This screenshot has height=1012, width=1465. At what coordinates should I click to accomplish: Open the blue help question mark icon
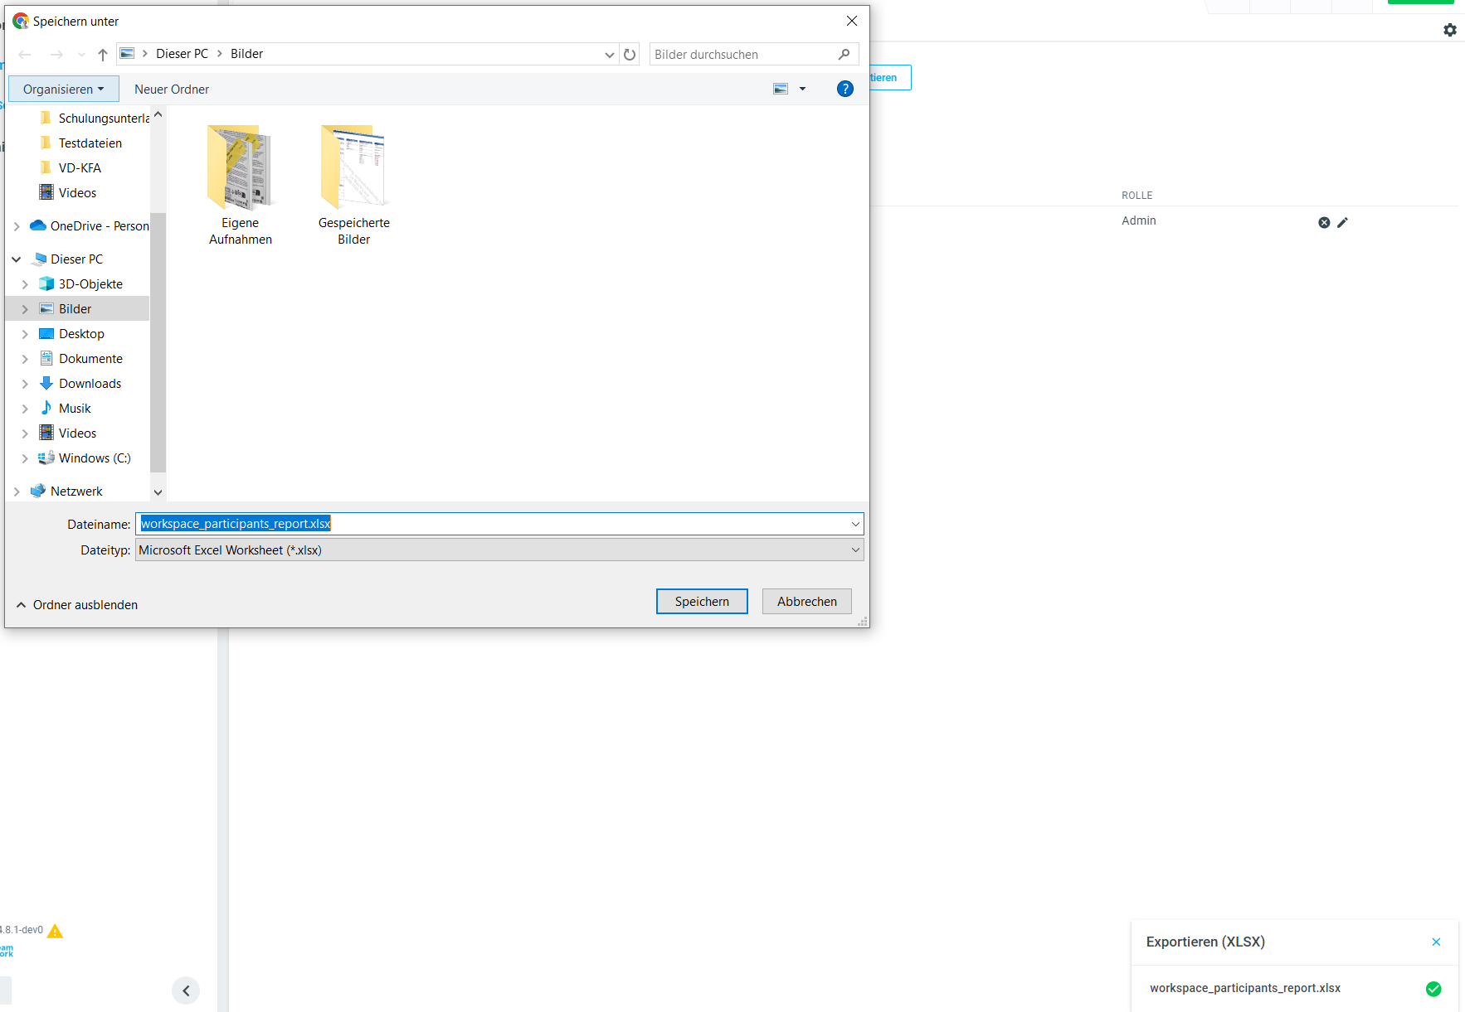tap(844, 89)
